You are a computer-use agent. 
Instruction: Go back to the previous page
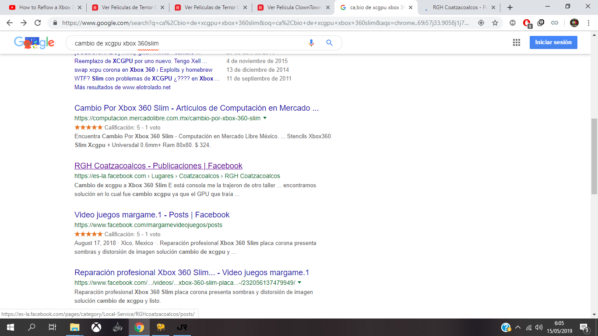(x=10, y=23)
